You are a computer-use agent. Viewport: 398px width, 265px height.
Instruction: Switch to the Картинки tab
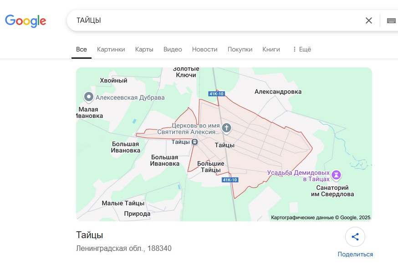click(x=111, y=49)
